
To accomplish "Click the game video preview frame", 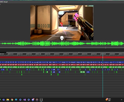I will coord(62,23).
